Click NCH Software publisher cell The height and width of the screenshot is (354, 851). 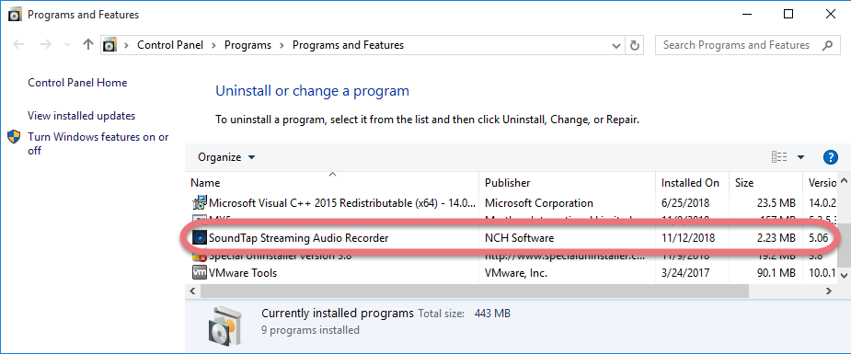pos(520,237)
